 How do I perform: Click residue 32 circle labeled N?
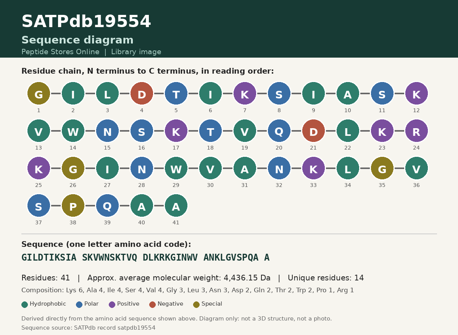point(279,168)
